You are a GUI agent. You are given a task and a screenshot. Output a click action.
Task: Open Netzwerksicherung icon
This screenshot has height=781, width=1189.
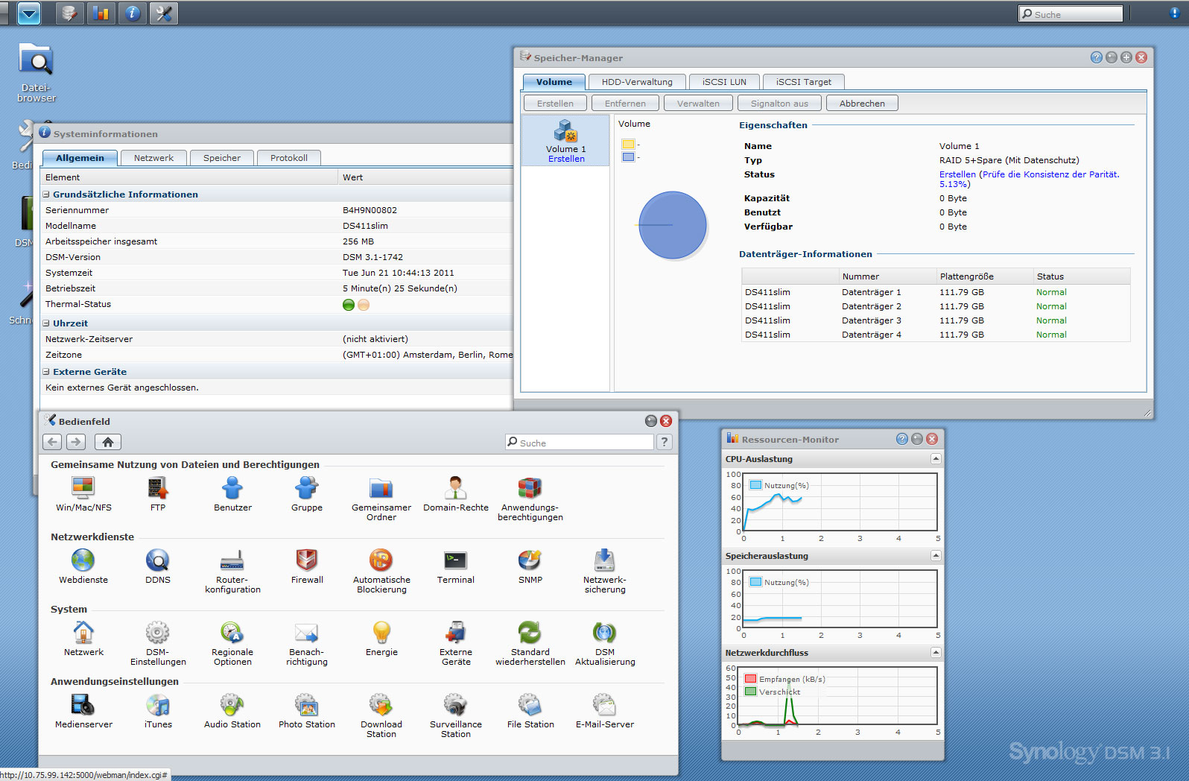point(605,572)
